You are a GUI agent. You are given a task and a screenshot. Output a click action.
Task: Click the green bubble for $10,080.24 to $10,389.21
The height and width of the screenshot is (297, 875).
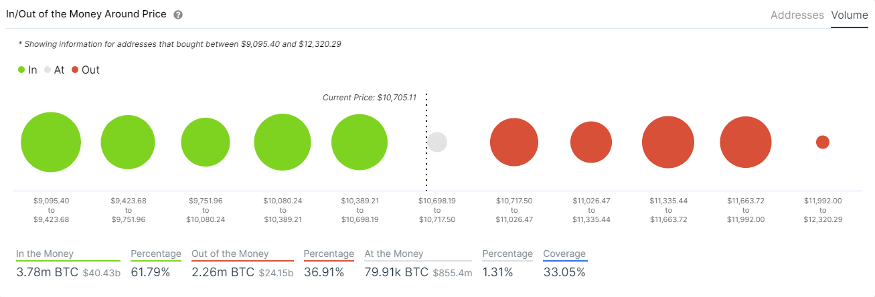pos(283,142)
